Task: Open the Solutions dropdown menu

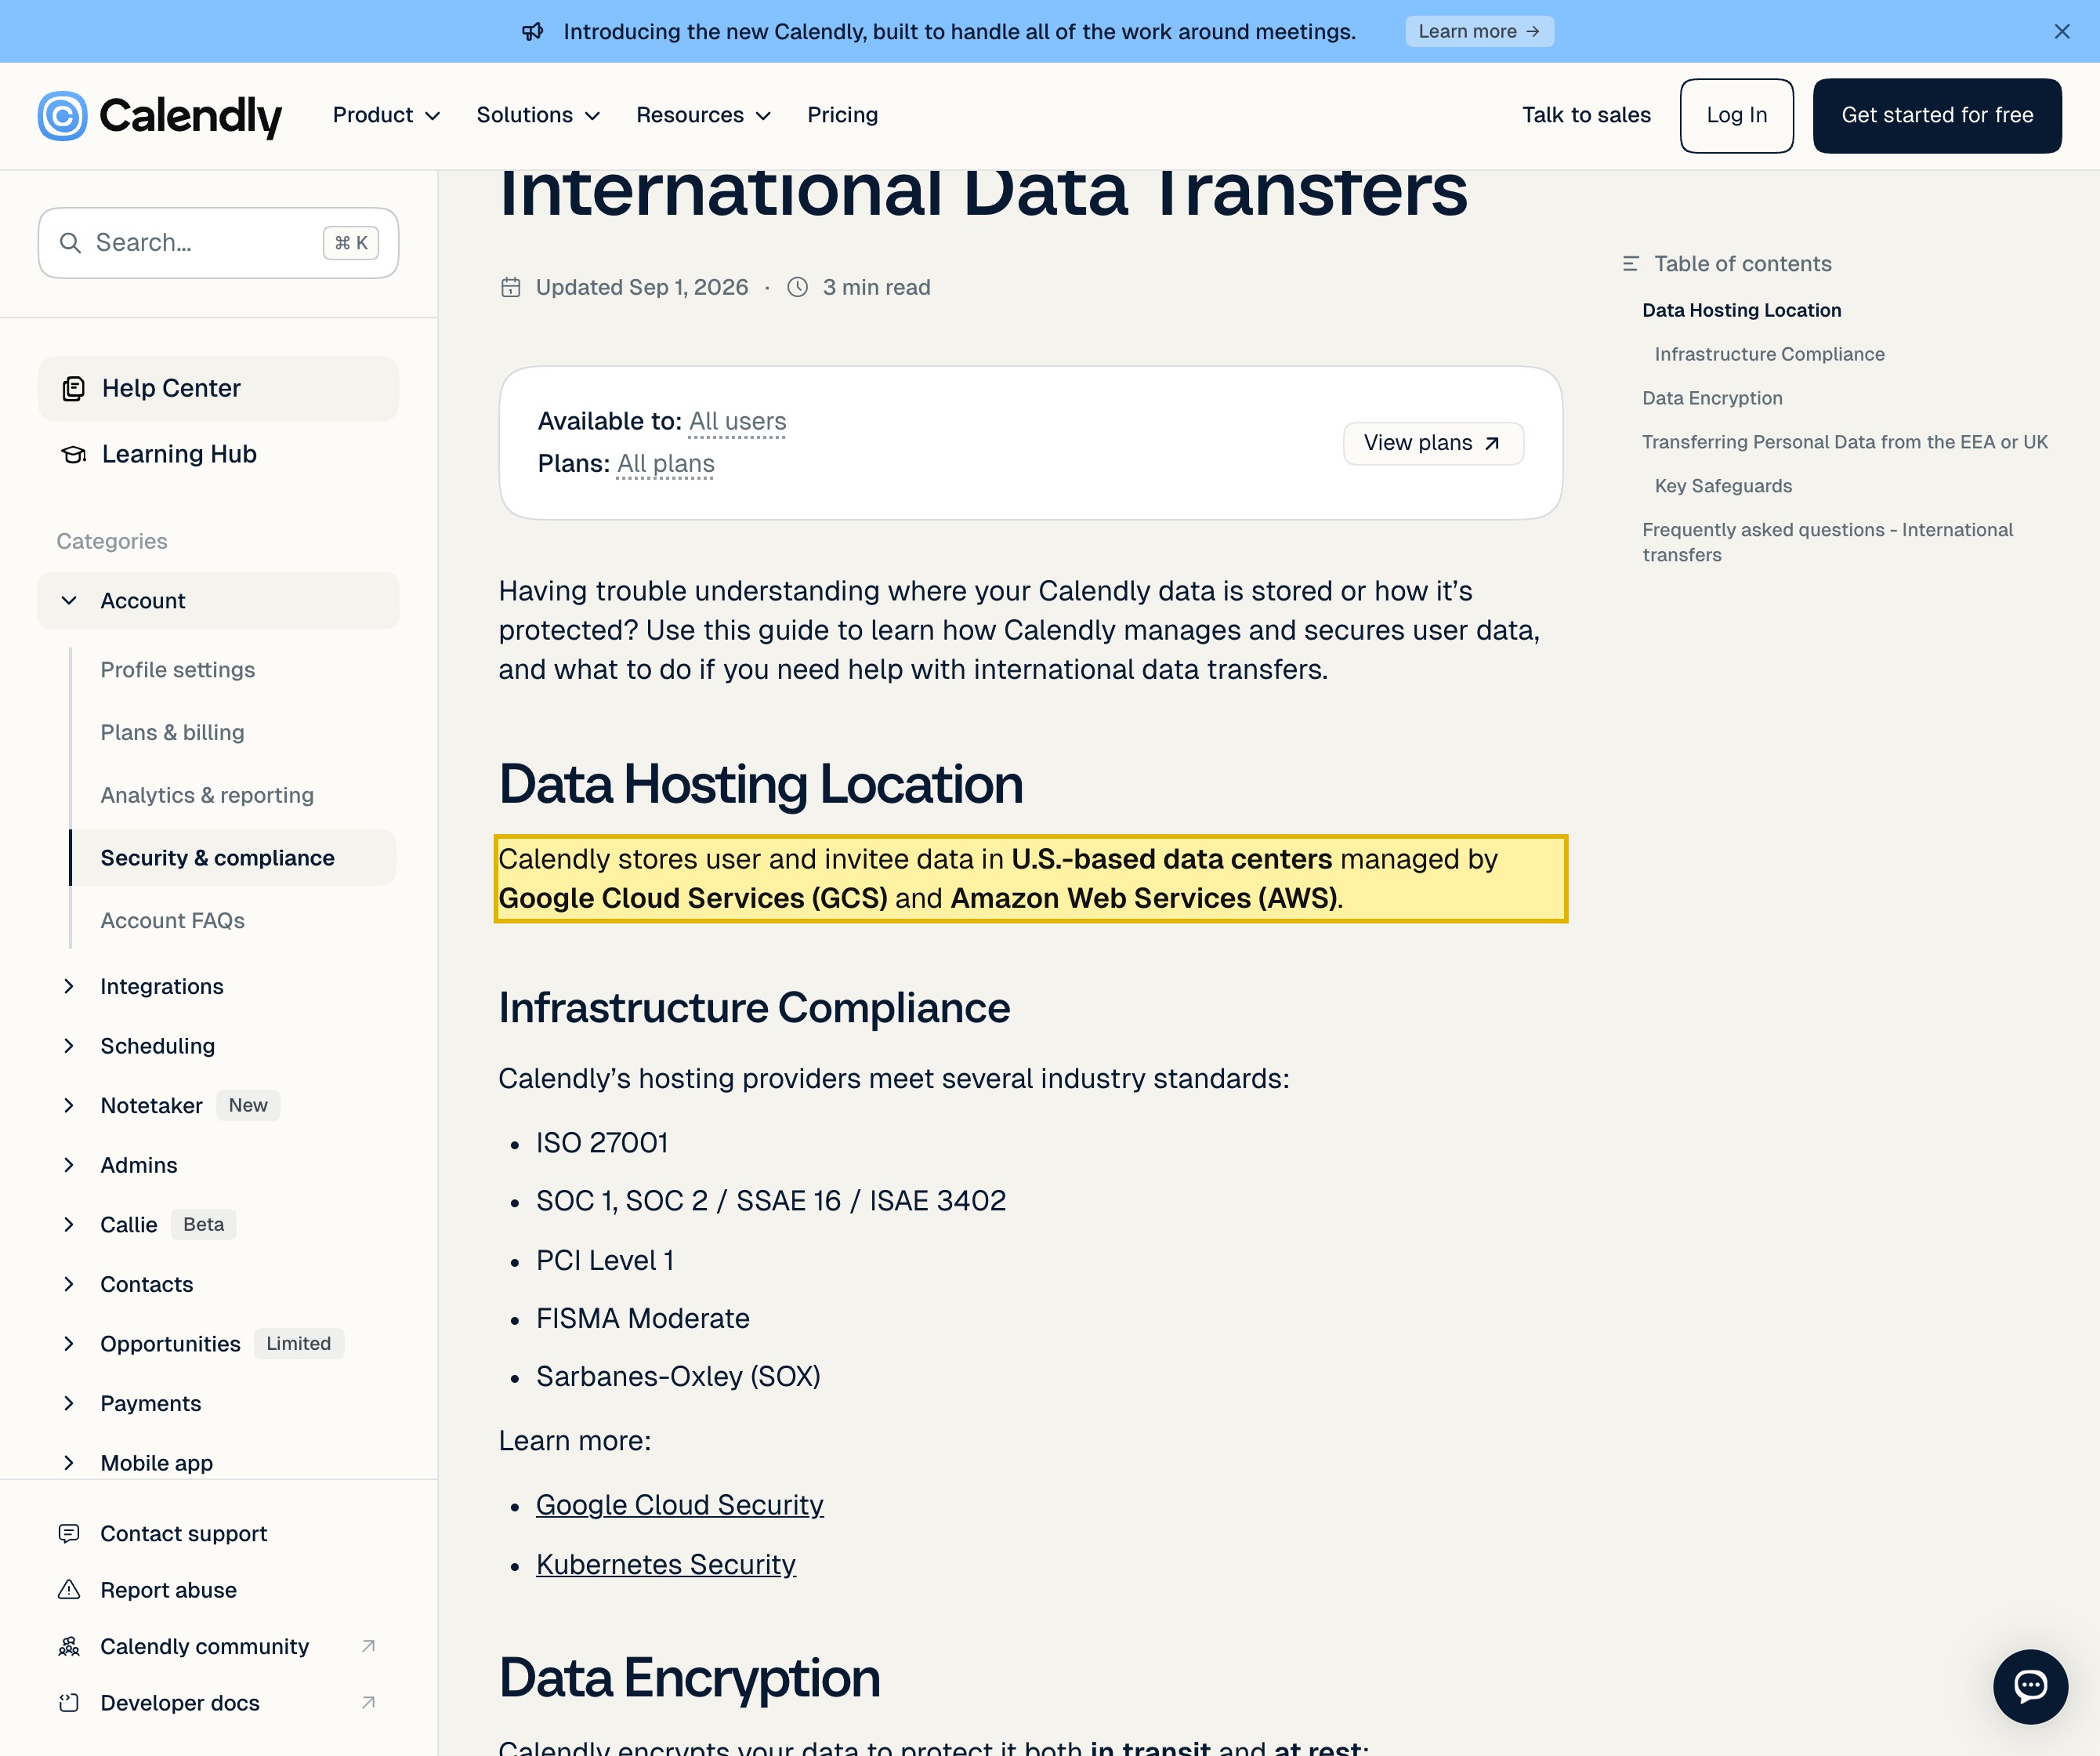Action: 538,115
